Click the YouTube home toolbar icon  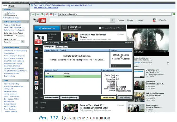click(x=51, y=14)
